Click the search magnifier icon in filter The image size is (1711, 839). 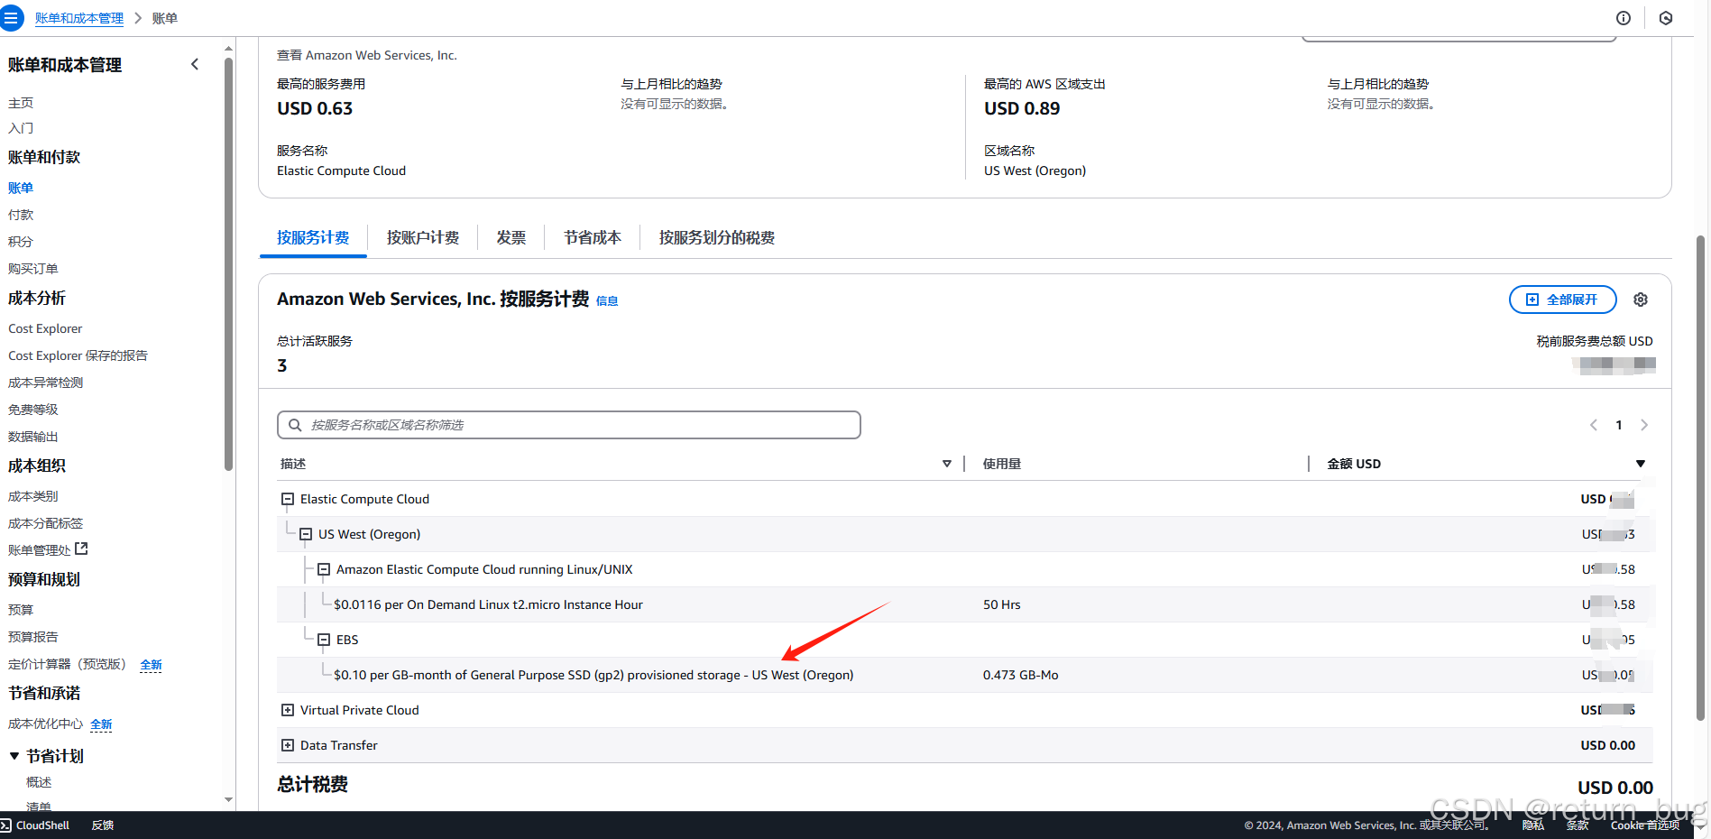295,425
